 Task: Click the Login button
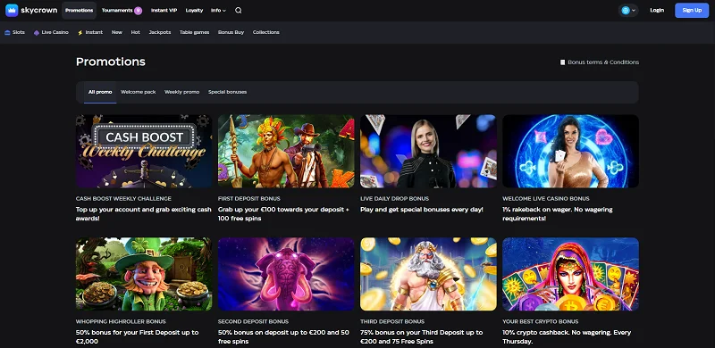(657, 10)
